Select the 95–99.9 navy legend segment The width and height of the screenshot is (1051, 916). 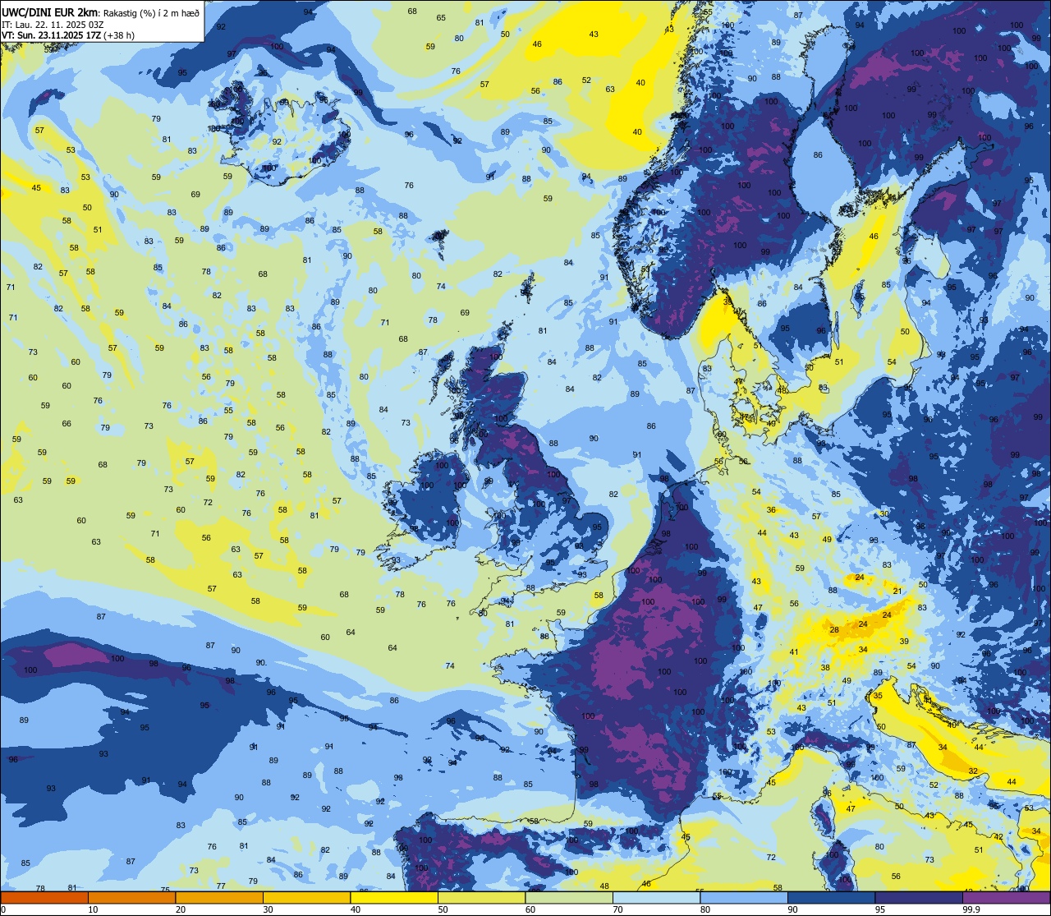click(919, 897)
